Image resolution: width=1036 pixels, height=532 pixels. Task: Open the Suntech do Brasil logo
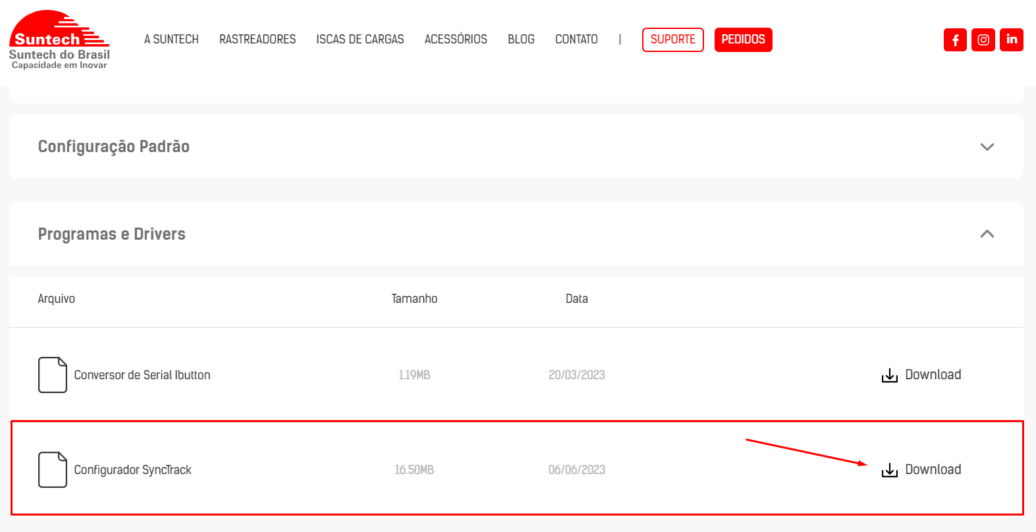tap(59, 40)
